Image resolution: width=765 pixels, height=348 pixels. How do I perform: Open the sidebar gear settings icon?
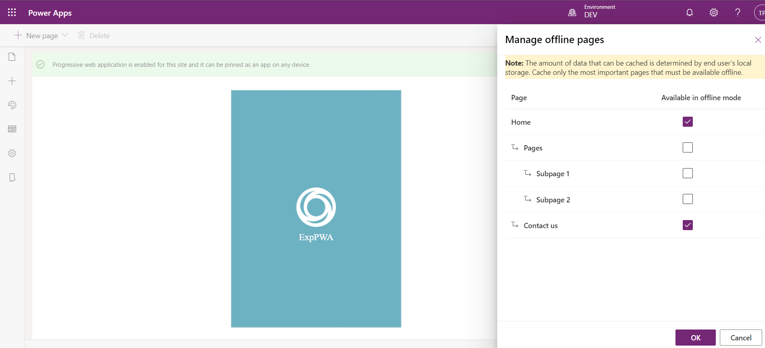click(x=12, y=153)
